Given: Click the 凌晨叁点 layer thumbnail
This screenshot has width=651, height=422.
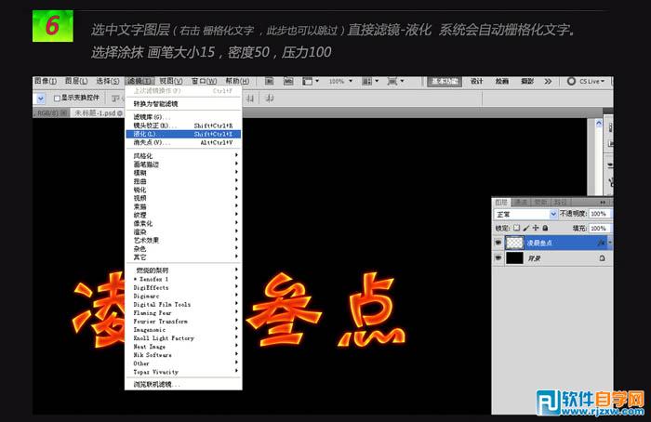Looking at the screenshot, I should pyautogui.click(x=514, y=243).
